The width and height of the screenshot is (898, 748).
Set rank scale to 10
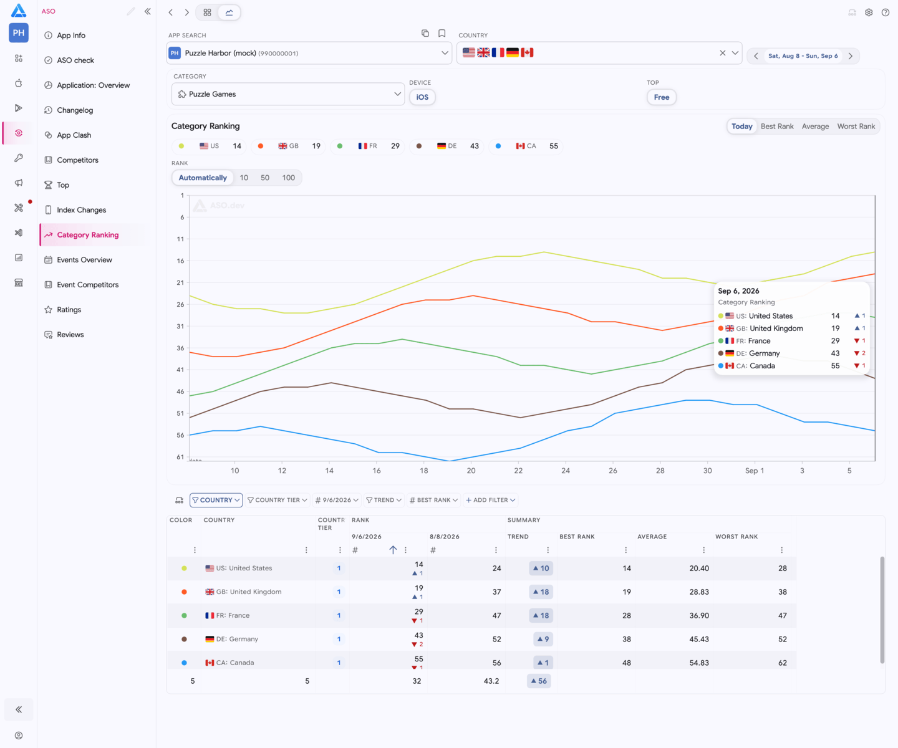(x=244, y=178)
